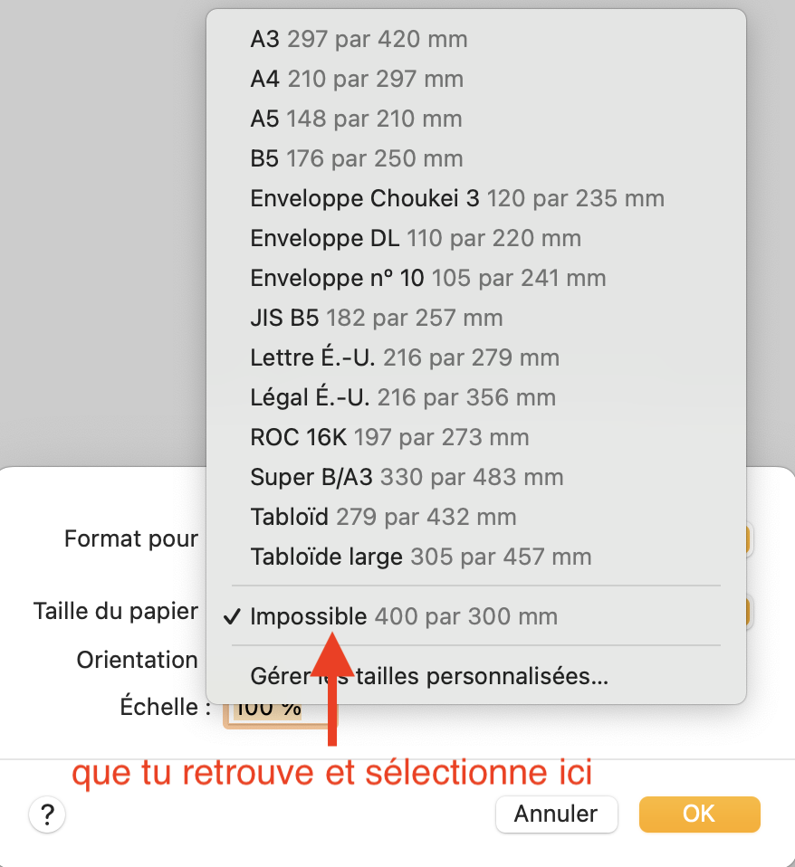This screenshot has height=867, width=795.
Task: Click the Annuler button
Action: coord(556,814)
